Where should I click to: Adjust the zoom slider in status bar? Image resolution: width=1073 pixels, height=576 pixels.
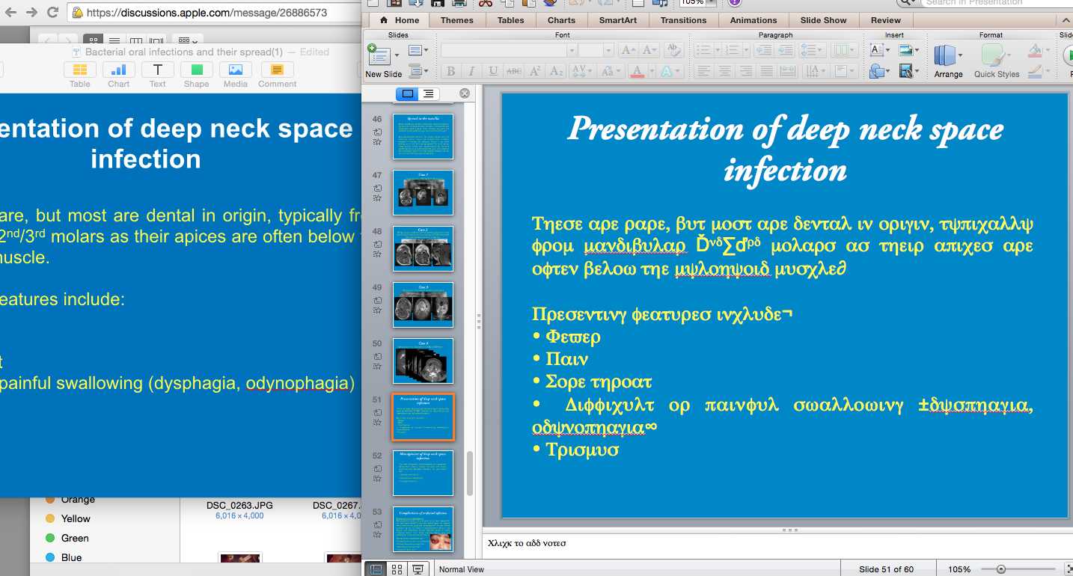[1000, 569]
